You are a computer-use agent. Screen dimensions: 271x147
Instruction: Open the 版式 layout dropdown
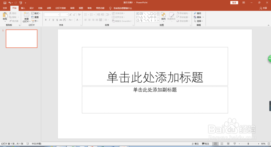[36, 13]
